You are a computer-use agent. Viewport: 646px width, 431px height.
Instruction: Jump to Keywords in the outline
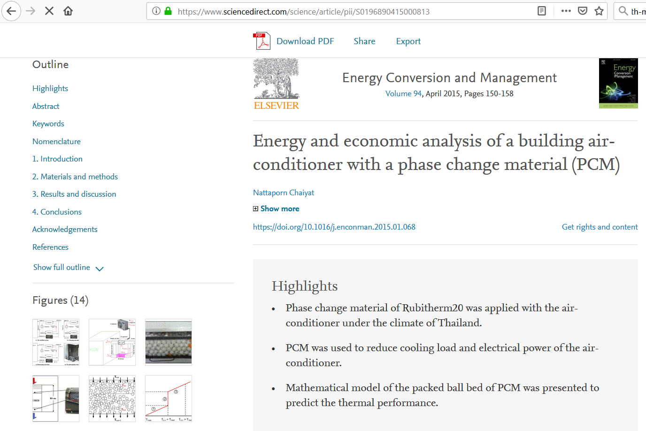(x=48, y=123)
